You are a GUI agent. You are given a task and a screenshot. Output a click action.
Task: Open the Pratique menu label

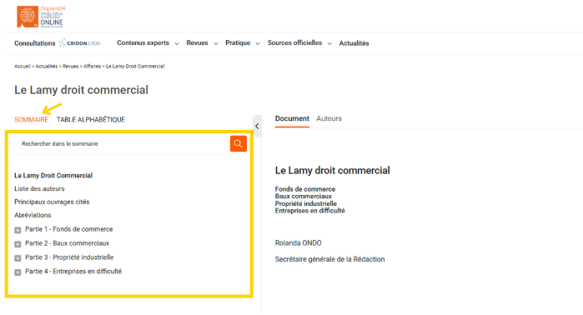(238, 42)
